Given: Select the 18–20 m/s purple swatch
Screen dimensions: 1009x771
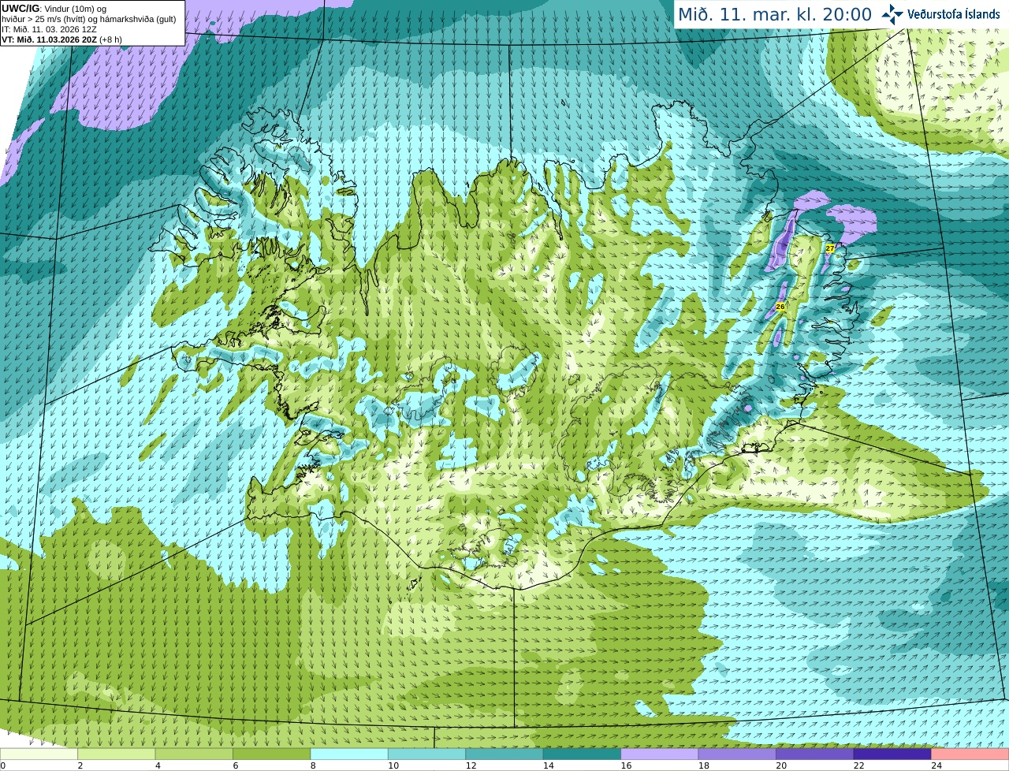Looking at the screenshot, I should click(x=737, y=754).
